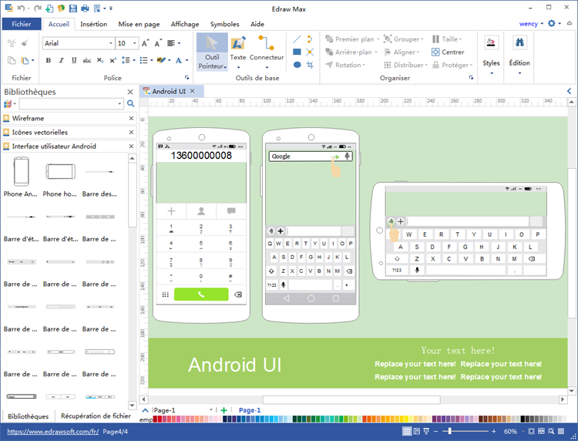Switch to Mise en page tab
Screen dimensions: 578x441
(139, 24)
